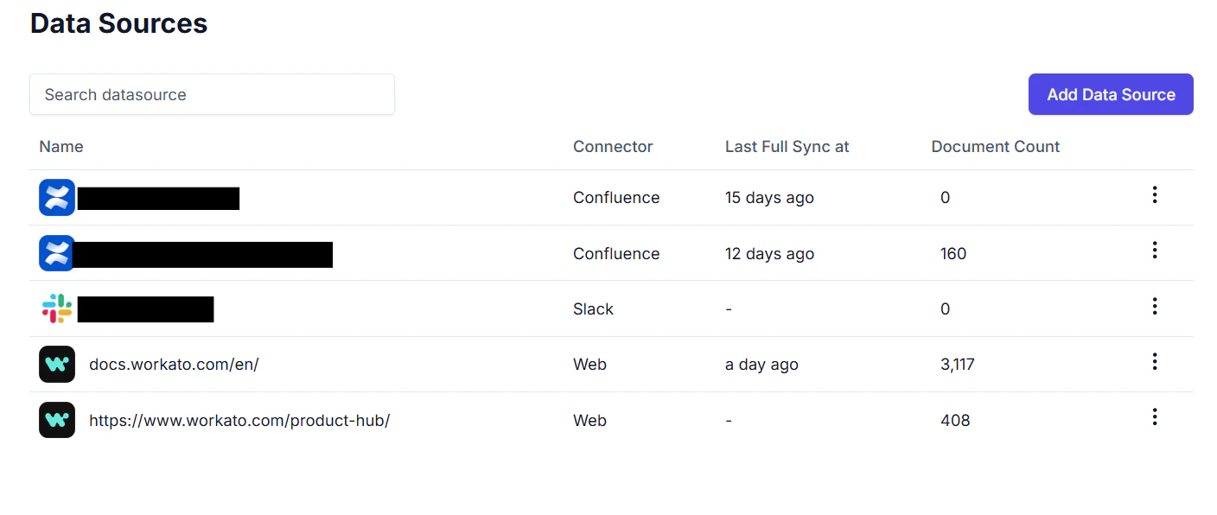Click the Connector column header
The width and height of the screenshot is (1217, 515).
point(613,147)
